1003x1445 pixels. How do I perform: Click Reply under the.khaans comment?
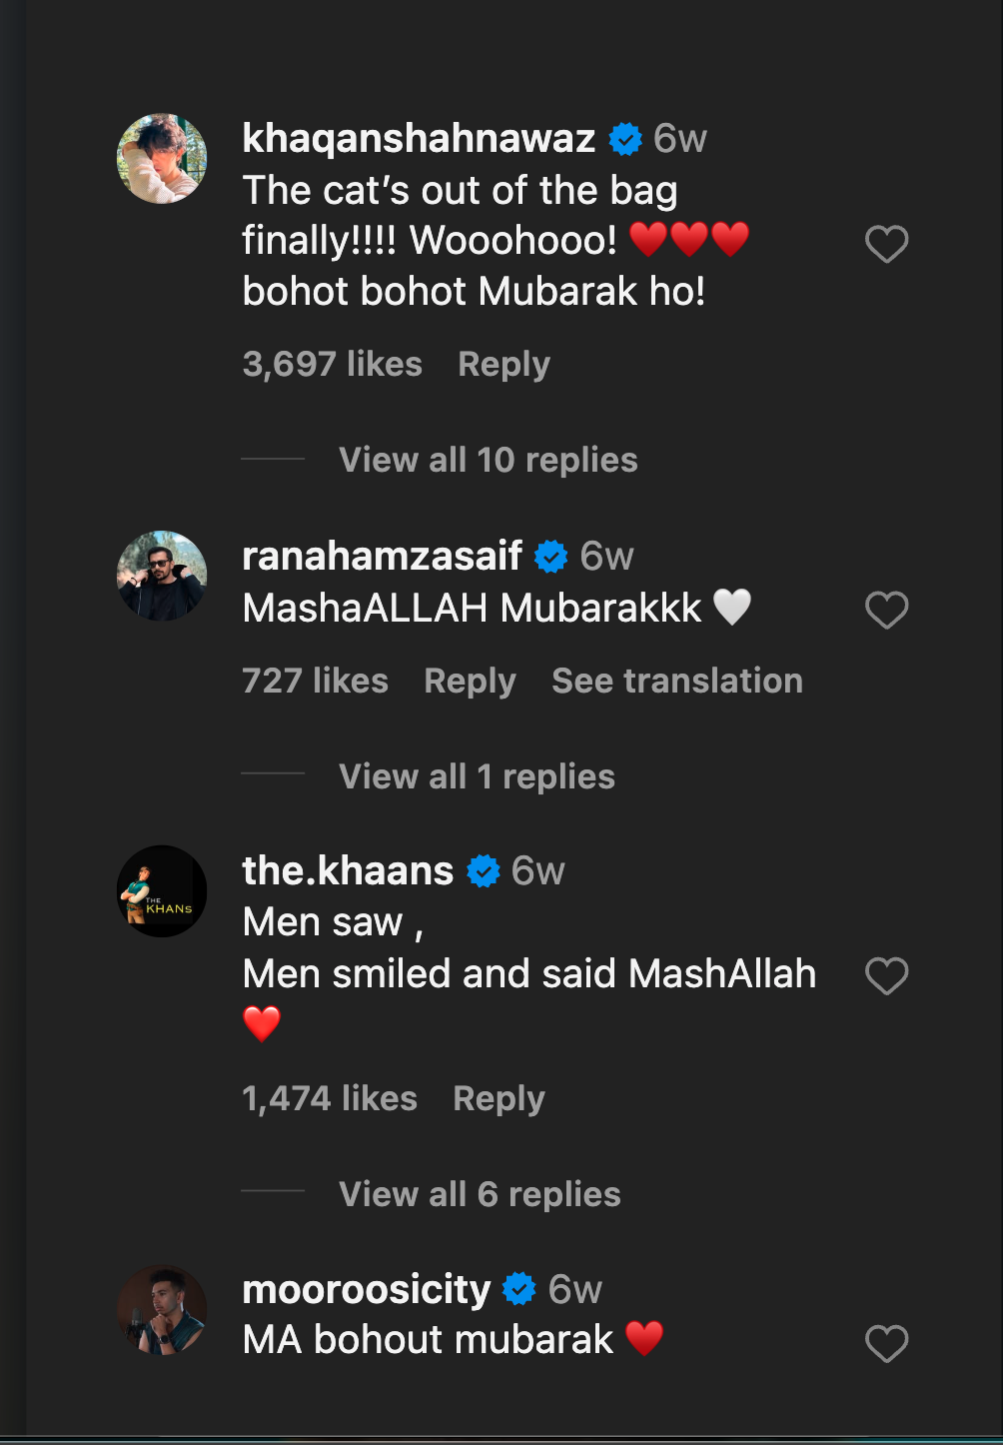[498, 1097]
